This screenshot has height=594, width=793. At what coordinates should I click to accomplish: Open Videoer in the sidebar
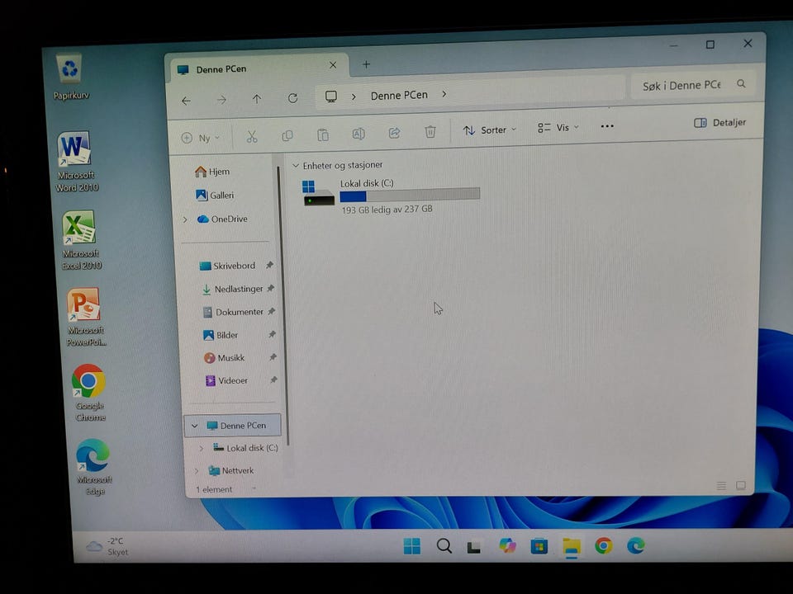click(226, 380)
